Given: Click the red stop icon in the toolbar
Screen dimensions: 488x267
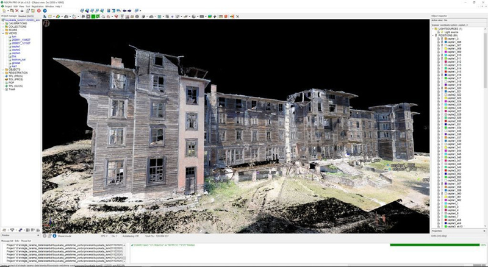Looking at the screenshot, I should pos(38,10).
